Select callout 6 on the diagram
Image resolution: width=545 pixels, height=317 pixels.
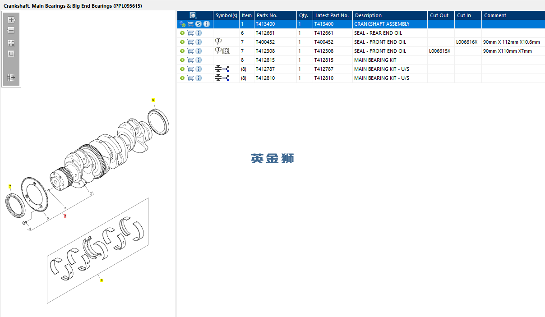point(153,100)
